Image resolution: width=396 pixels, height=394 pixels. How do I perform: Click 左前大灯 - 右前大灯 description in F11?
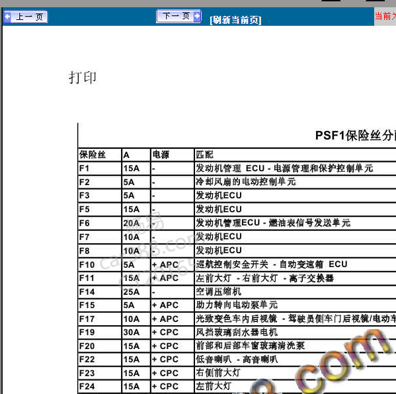pyautogui.click(x=264, y=278)
